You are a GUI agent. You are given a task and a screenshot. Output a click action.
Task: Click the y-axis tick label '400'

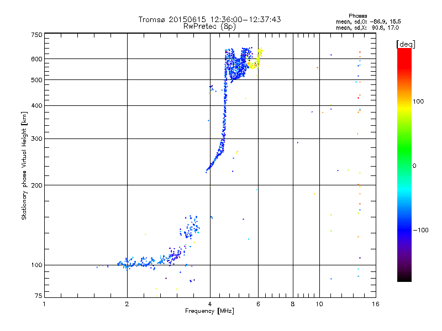click(36, 106)
